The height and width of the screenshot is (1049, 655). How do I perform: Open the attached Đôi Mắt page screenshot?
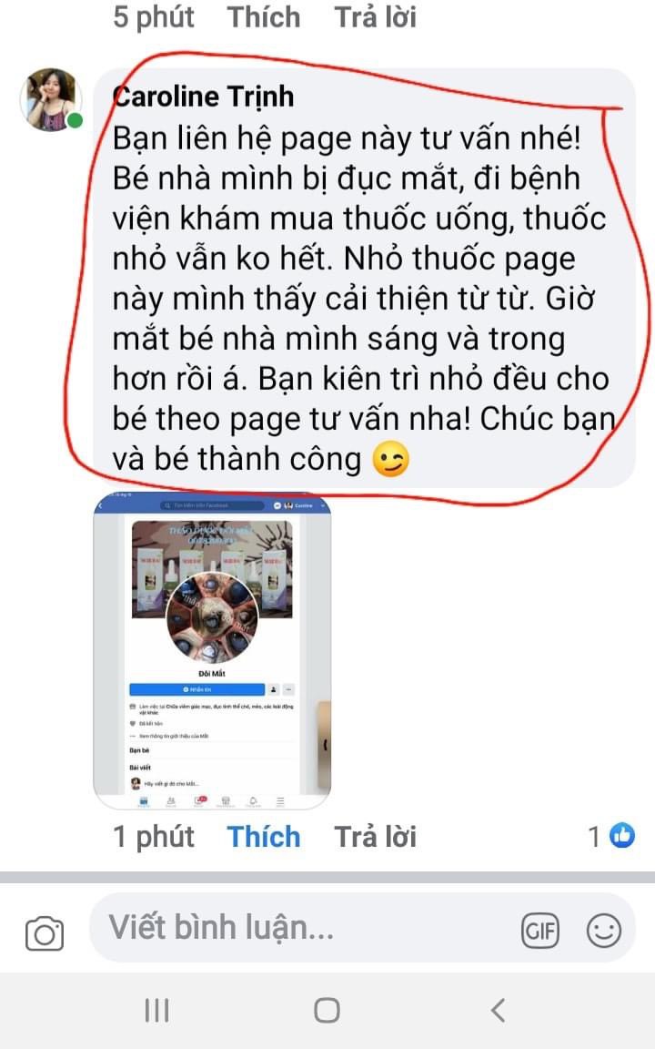tap(213, 650)
